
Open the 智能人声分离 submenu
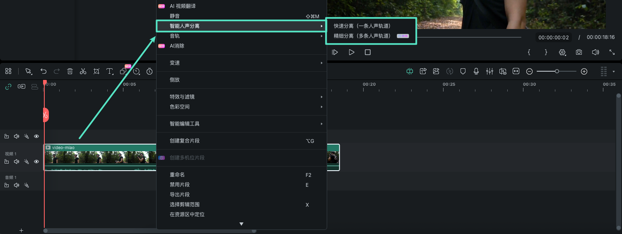point(241,26)
